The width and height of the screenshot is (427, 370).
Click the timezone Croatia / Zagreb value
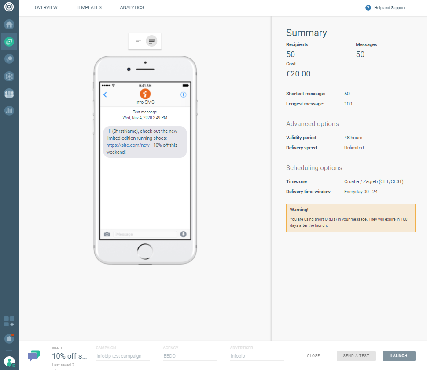[374, 181]
